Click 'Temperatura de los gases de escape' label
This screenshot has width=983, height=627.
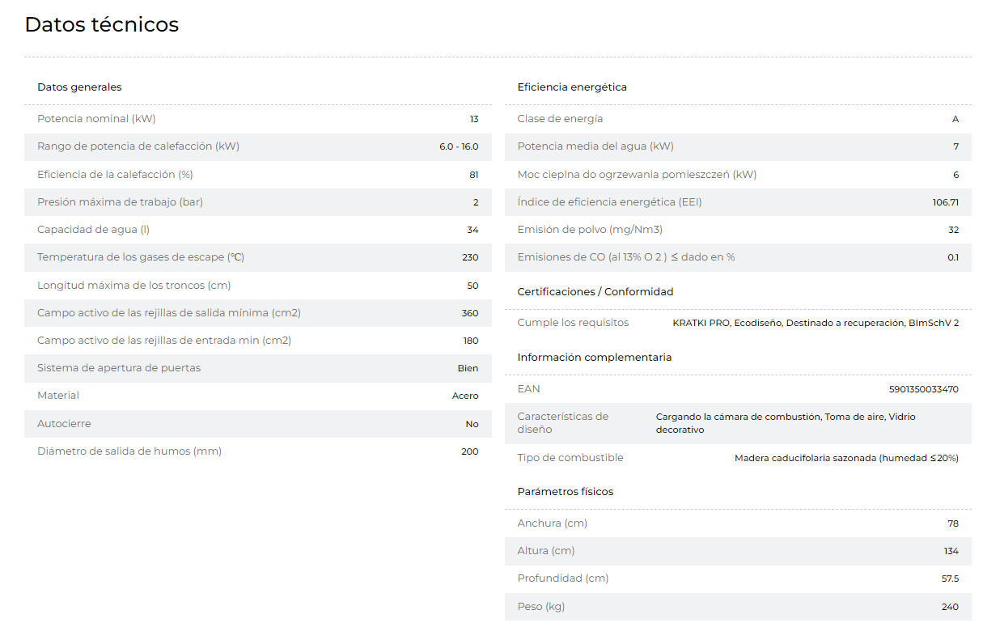click(141, 257)
